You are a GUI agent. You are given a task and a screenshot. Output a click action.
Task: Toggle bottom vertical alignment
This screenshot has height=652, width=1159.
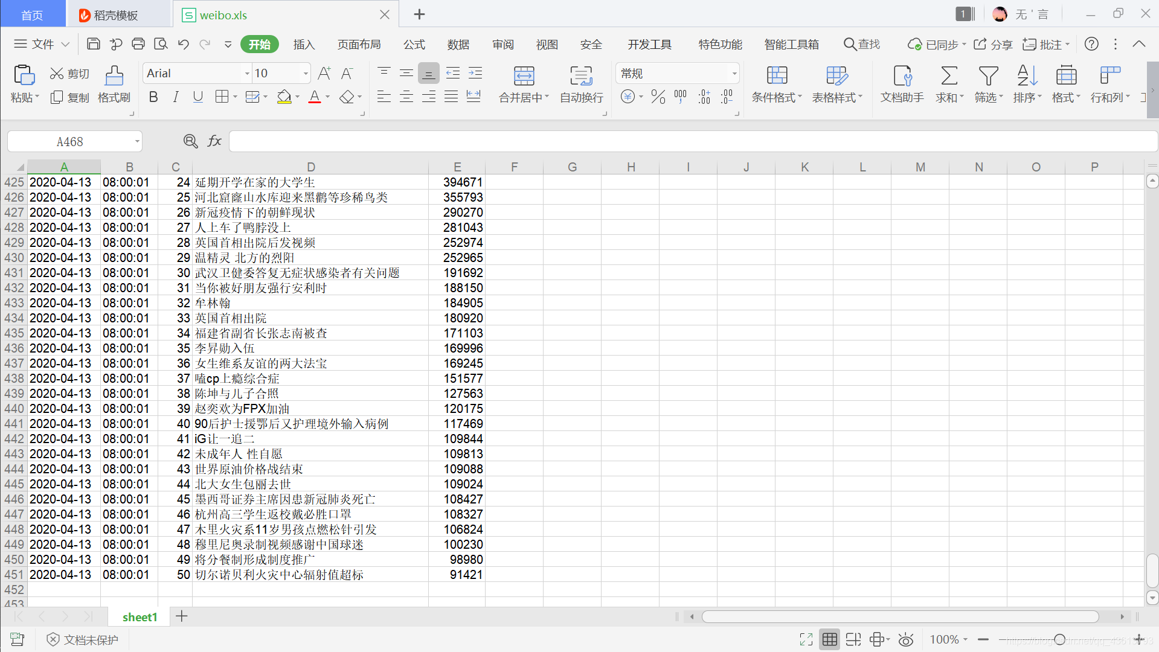(428, 74)
